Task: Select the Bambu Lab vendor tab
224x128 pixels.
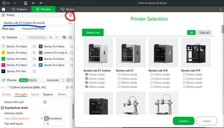Action: 93,32
